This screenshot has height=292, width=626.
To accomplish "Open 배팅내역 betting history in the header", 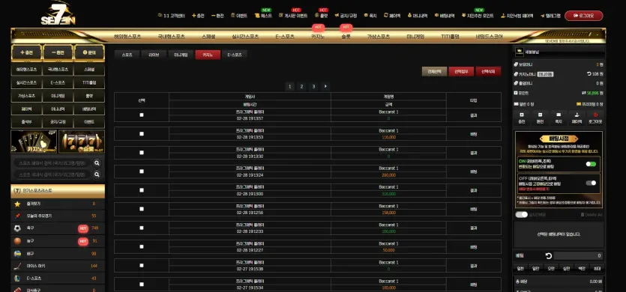I will [445, 16].
